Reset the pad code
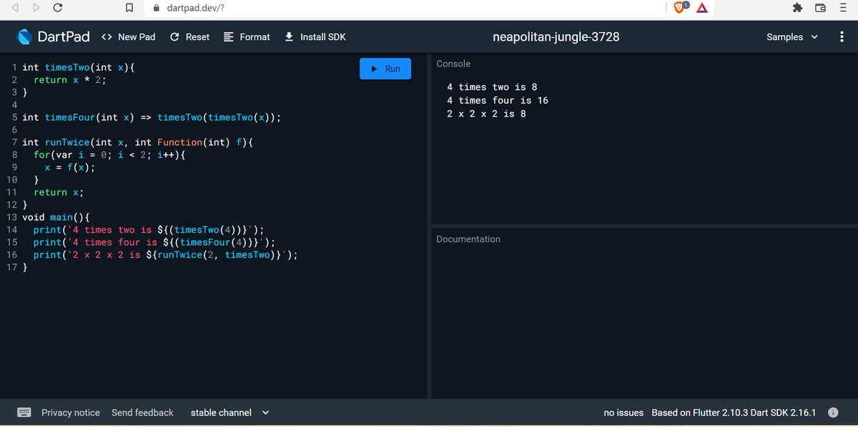Viewport: 858px width, 427px height. click(190, 37)
